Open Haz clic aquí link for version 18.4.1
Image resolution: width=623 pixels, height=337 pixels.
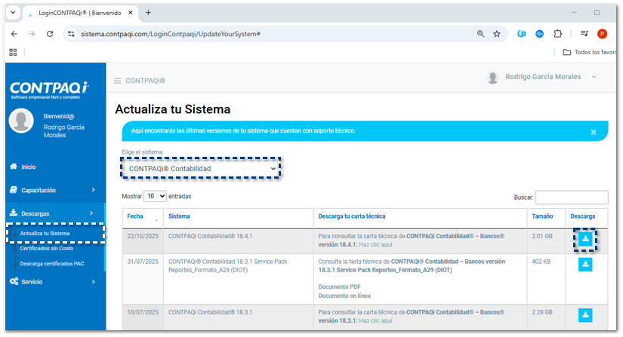click(x=375, y=245)
